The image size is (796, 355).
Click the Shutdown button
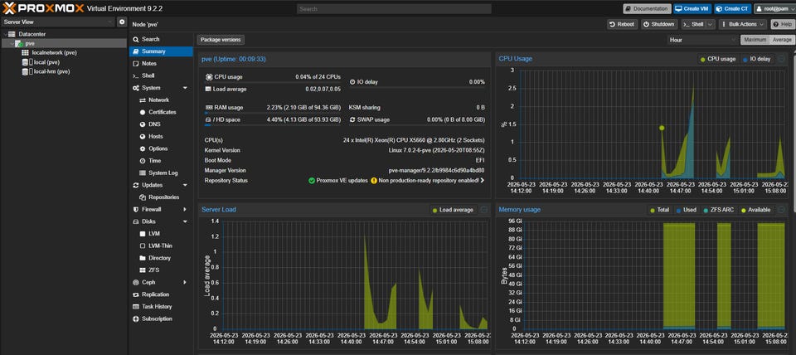click(659, 24)
